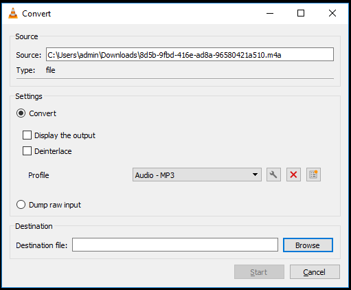This screenshot has width=351, height=290.
Task: Delete selected profile with red X
Action: 293,175
